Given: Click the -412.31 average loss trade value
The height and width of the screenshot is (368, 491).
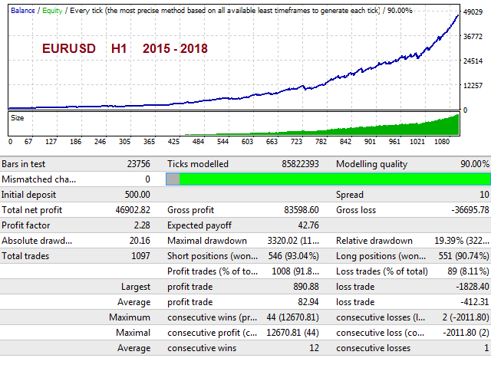Looking at the screenshot, I should 475,302.
